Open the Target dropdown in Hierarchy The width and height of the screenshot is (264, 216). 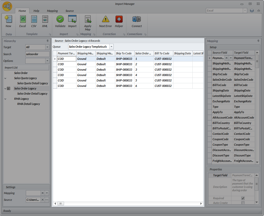[x=47, y=47]
